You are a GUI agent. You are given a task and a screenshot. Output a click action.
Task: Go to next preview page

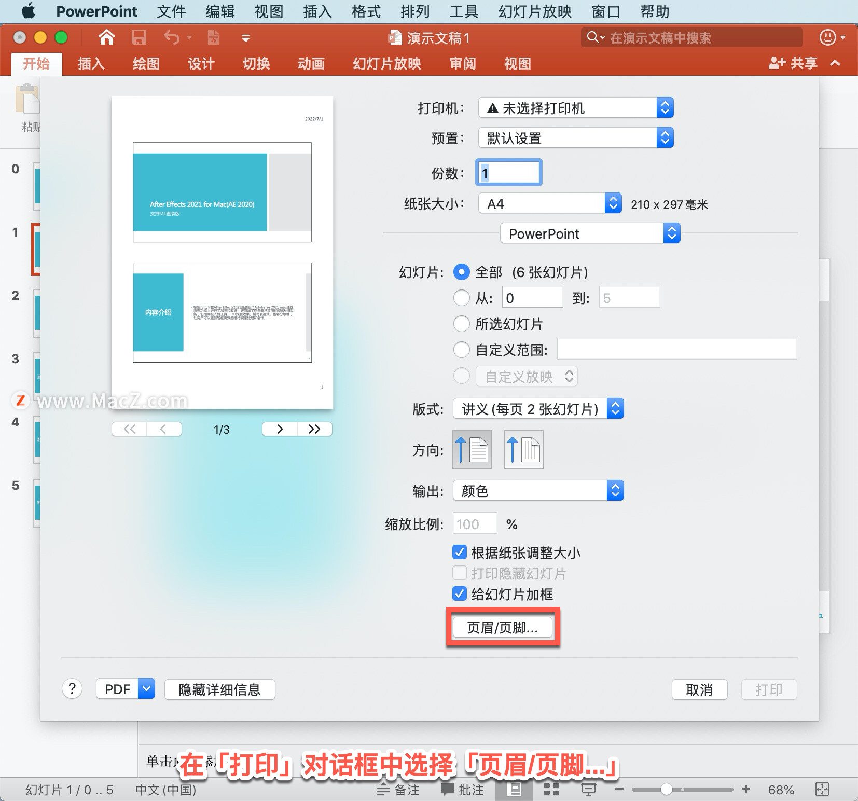280,429
